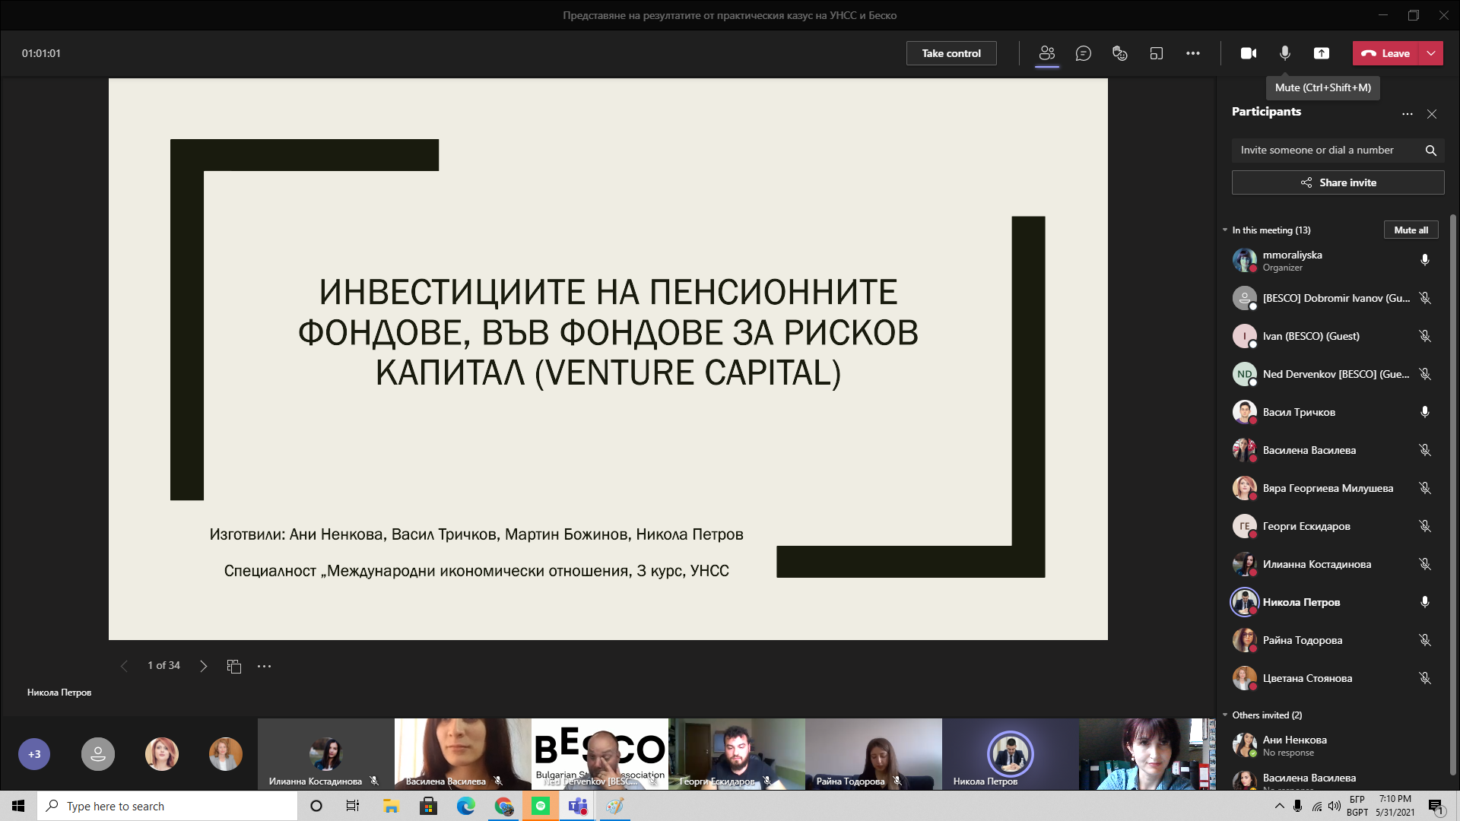
Task: Open More actions ellipsis in meeting toolbar
Action: 1193,53
